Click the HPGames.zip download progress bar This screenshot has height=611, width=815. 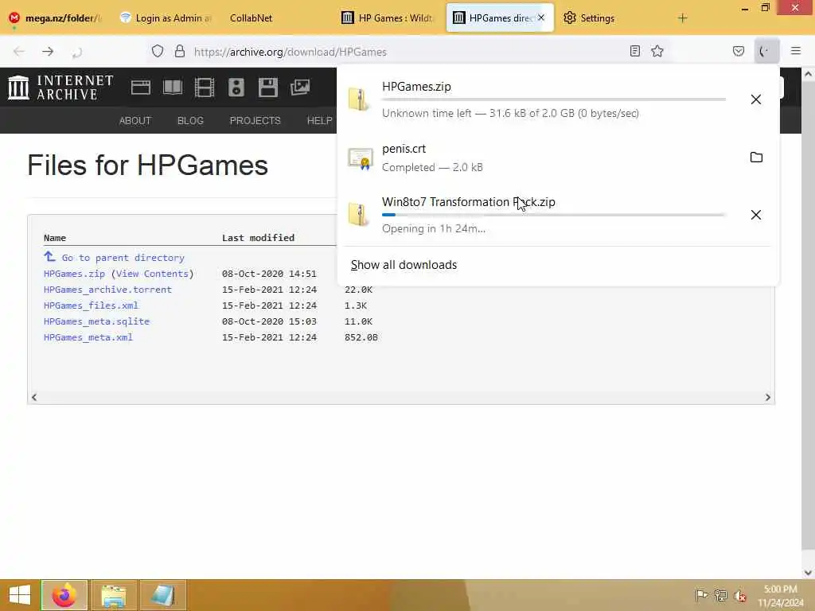point(554,99)
